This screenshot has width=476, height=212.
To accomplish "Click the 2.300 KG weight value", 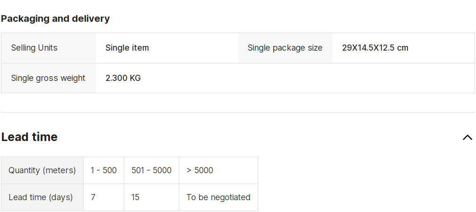I will (123, 78).
